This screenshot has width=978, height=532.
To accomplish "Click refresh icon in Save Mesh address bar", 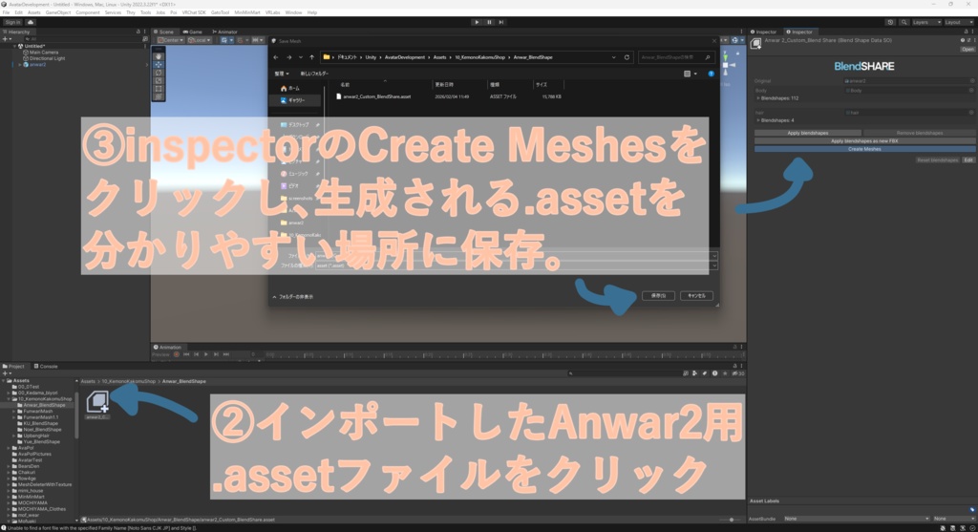I will [x=627, y=57].
